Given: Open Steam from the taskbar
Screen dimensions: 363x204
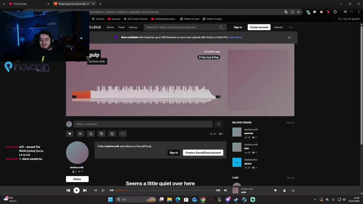Looking at the screenshot, I should click(236, 199).
